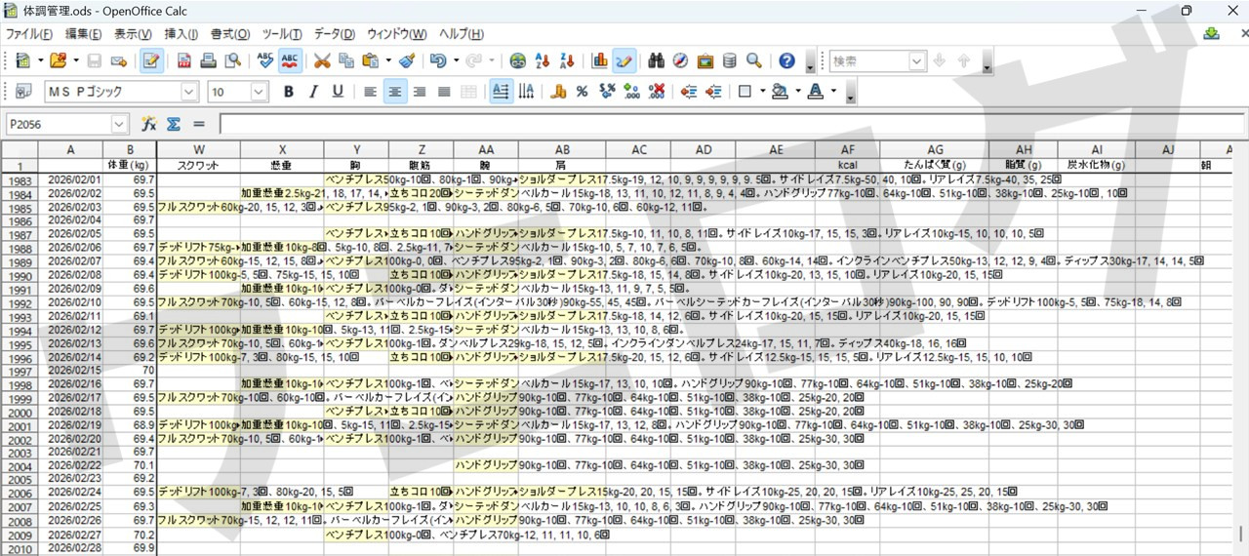1249x556 pixels.
Task: Sort ascending with the A-Z icon
Action: (544, 60)
